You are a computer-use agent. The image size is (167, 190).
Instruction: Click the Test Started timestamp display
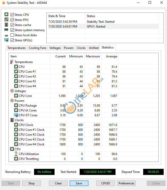[98, 172]
